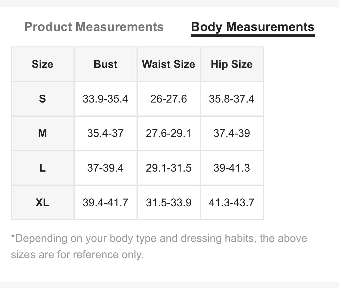Click hip value 35.8-37.4 cell
This screenshot has height=288, width=339.
[231, 99]
